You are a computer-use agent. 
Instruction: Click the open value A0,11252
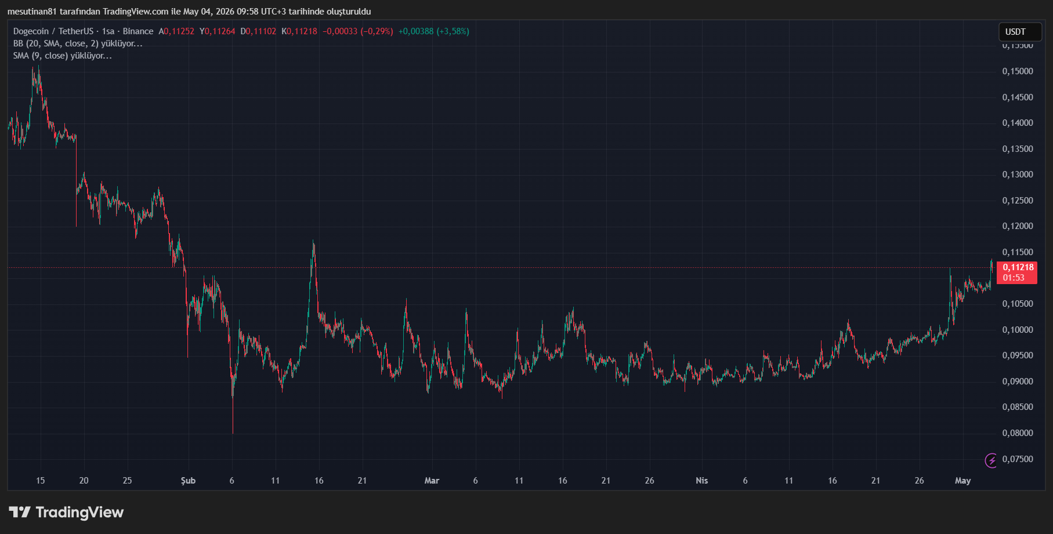pyautogui.click(x=176, y=31)
